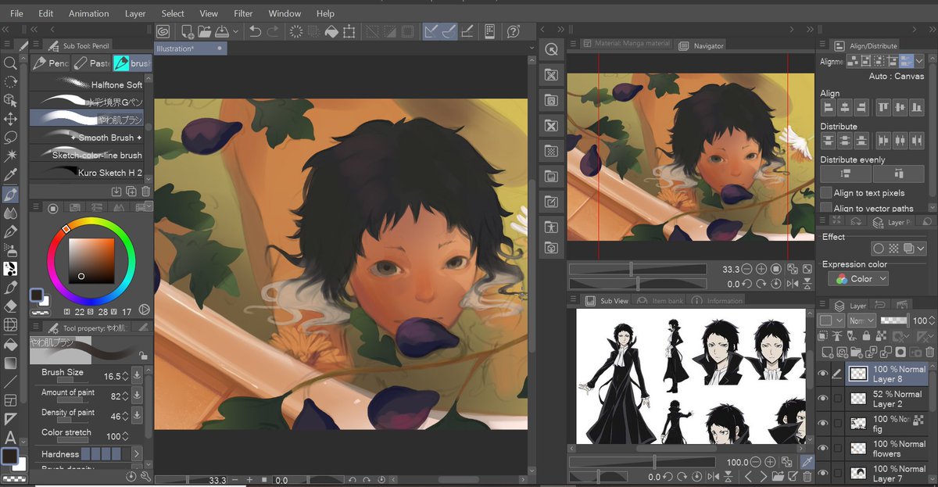Select the Fill bucket tool
This screenshot has width=938, height=487.
(10, 344)
